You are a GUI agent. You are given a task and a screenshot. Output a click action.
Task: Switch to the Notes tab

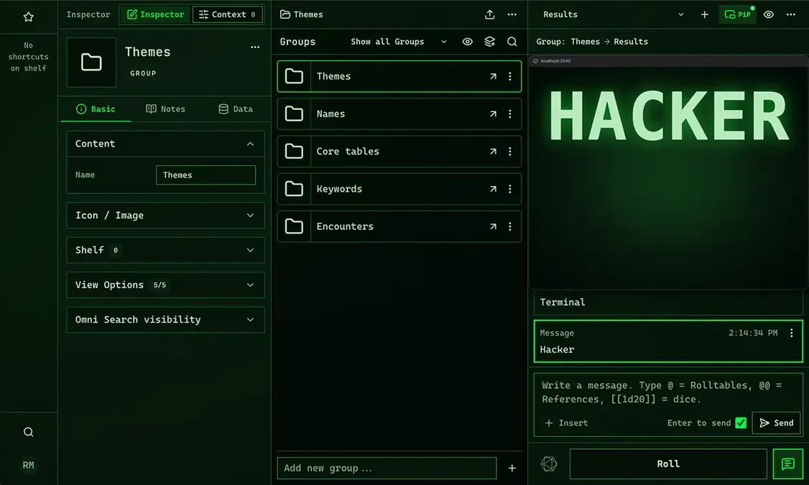(x=166, y=109)
